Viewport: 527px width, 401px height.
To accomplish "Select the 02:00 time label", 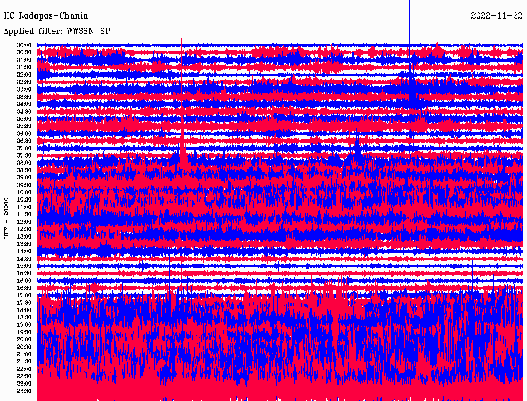I will point(24,75).
